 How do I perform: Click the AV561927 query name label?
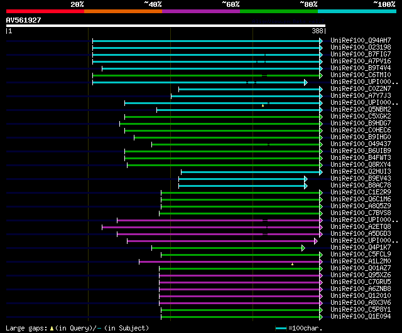(24, 20)
